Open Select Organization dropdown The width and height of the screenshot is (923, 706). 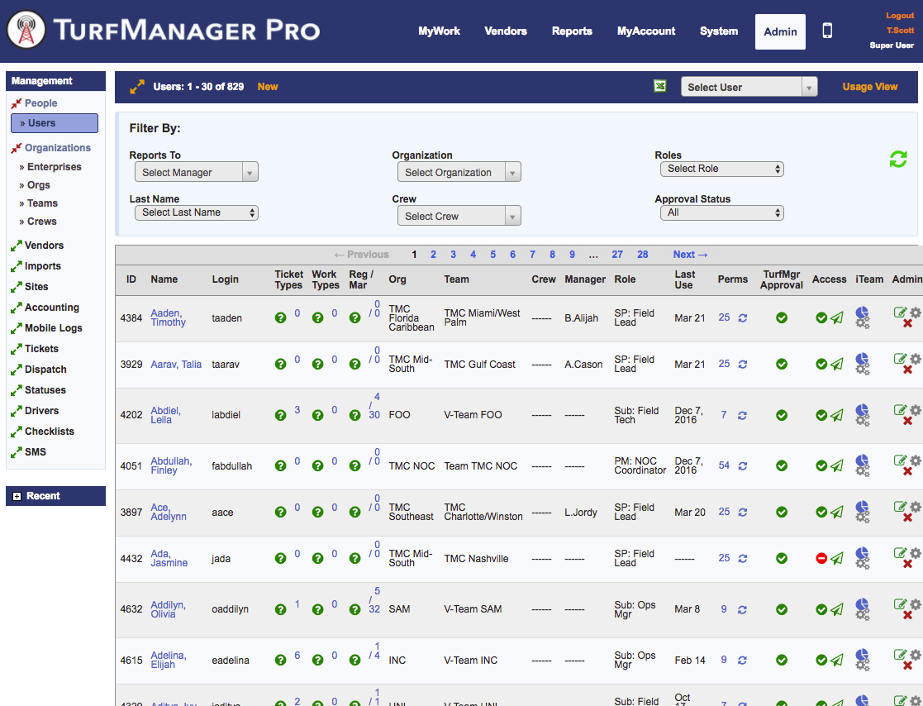[x=459, y=173]
